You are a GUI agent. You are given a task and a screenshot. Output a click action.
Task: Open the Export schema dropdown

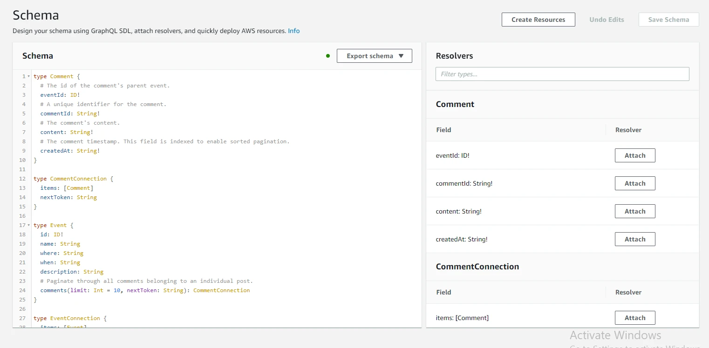tap(374, 56)
